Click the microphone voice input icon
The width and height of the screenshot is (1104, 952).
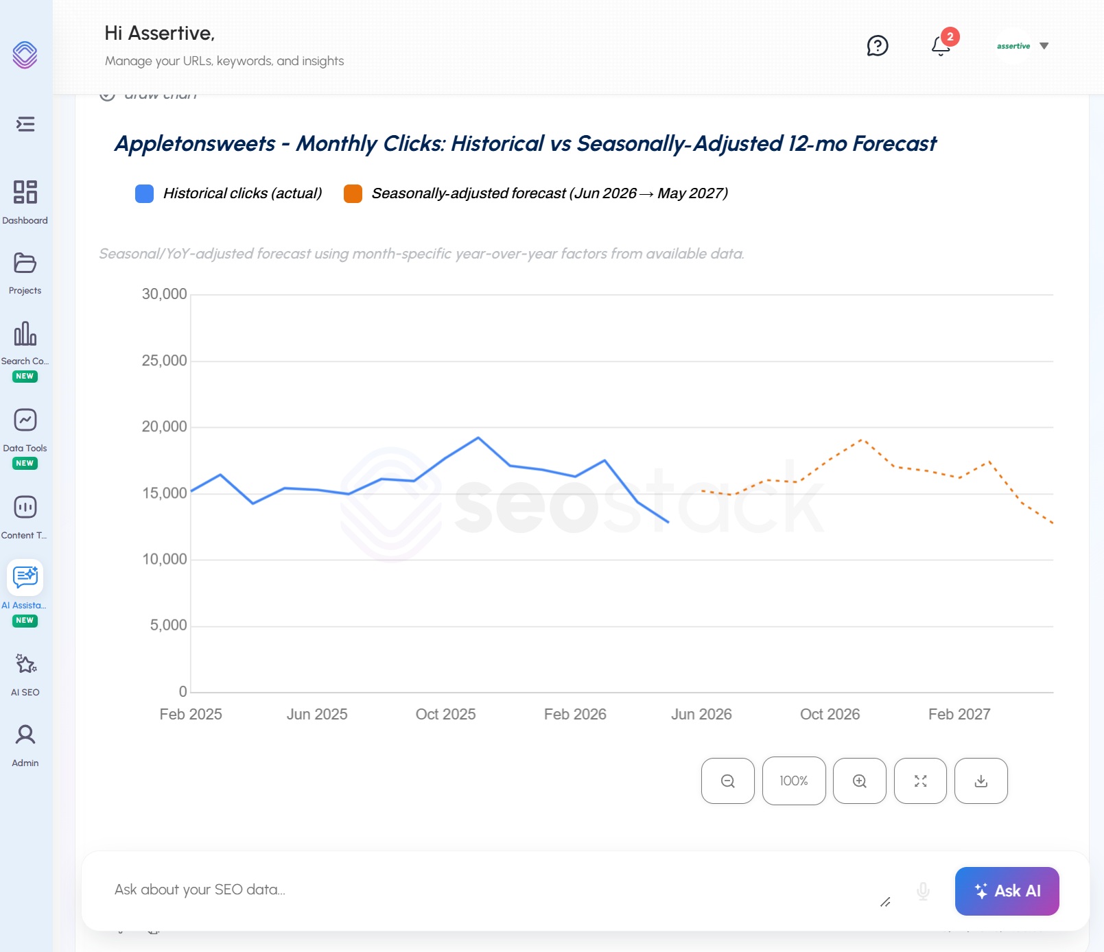click(924, 891)
